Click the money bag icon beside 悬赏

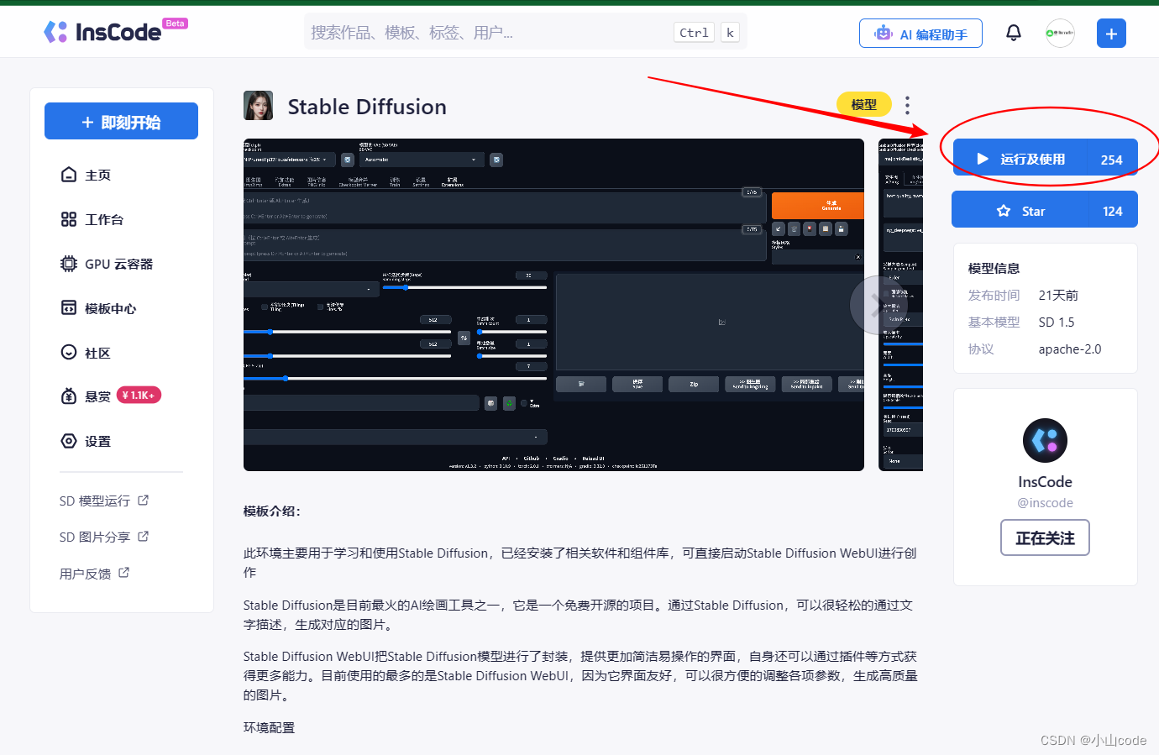click(x=69, y=396)
